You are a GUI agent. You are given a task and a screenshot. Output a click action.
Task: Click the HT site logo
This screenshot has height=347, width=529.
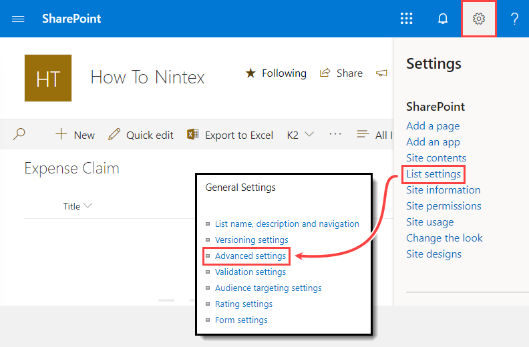tap(48, 78)
